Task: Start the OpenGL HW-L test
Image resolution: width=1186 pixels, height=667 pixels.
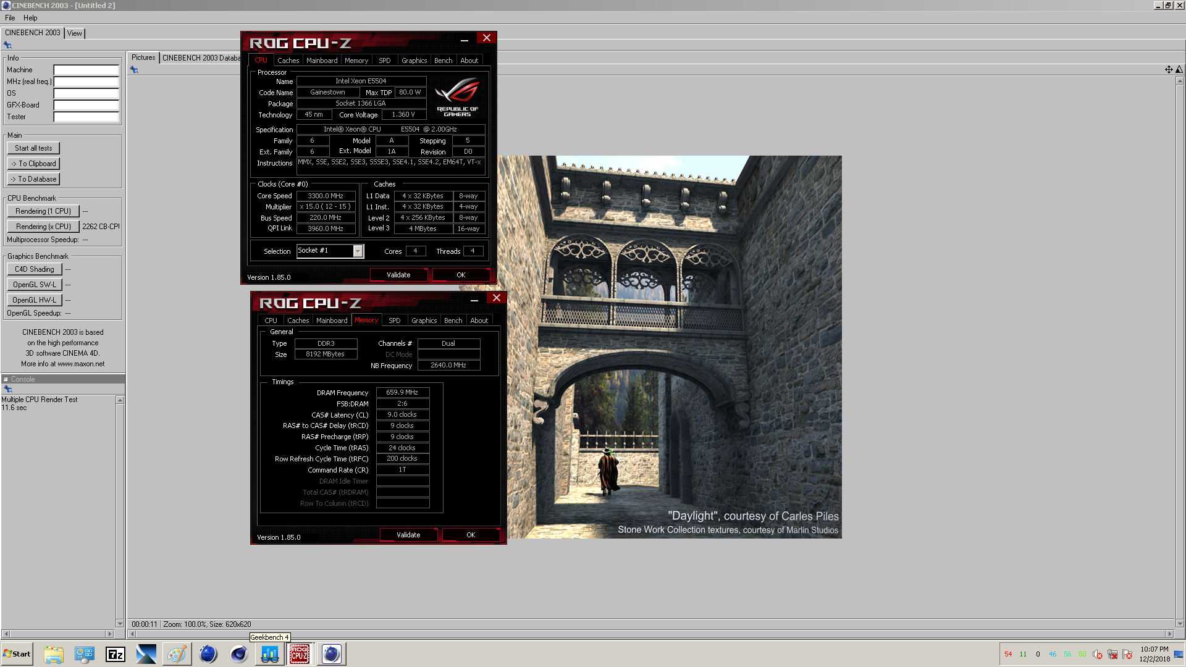Action: pyautogui.click(x=35, y=300)
